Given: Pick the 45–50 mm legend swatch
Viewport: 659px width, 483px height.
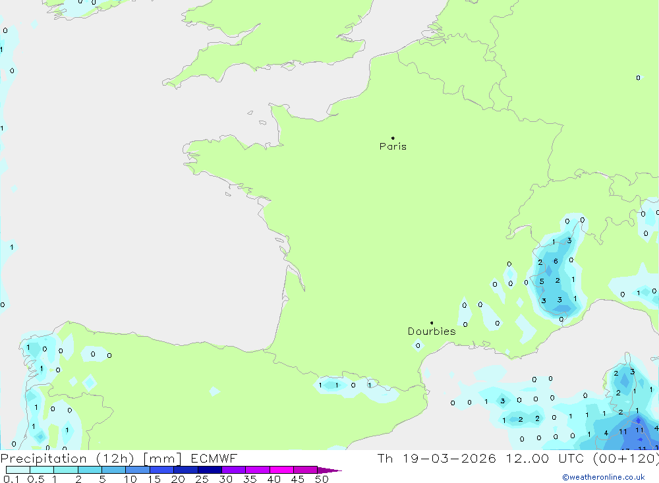Looking at the screenshot, I should [x=305, y=470].
